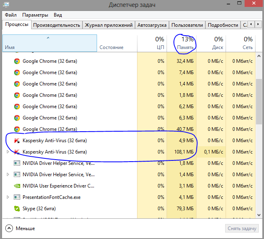This screenshot has width=264, height=239.
Task: Click NVIDIA Driver Helper icon in 1,8 МБ row
Action: click(17, 163)
